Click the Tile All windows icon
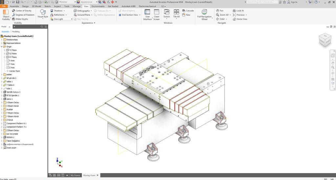The height and width of the screenshot is (180, 336). [x=176, y=13]
